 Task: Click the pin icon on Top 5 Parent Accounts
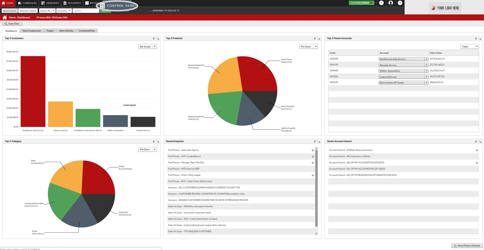(476, 38)
